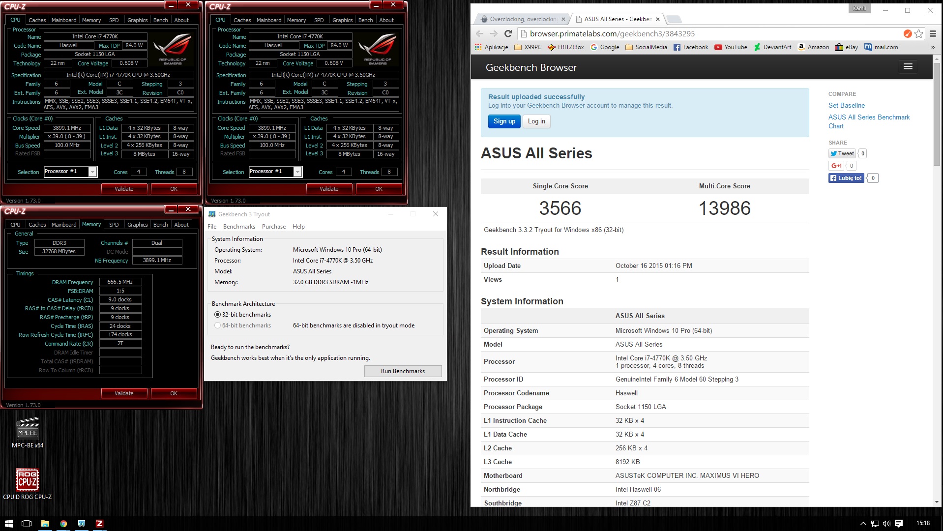Open the eBay bookmark
This screenshot has height=531, width=943.
coord(847,47)
